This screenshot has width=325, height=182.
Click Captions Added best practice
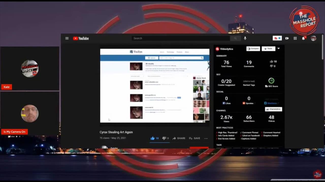coord(248,139)
